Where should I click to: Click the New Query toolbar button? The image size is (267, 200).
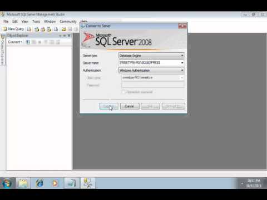tap(14, 29)
